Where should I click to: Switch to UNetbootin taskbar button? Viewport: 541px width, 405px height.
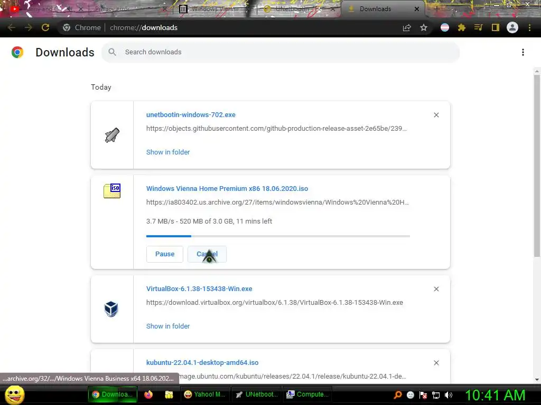tap(257, 394)
